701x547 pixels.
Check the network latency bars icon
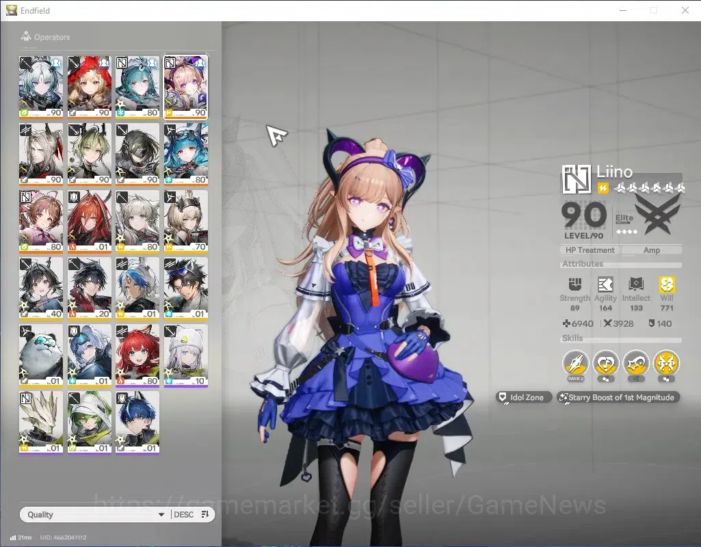[12, 537]
